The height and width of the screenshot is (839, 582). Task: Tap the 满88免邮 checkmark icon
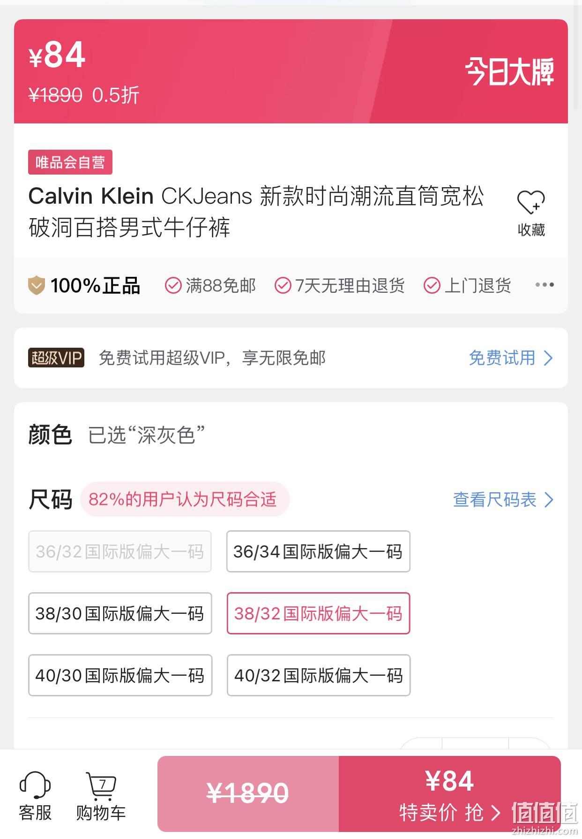tap(173, 285)
